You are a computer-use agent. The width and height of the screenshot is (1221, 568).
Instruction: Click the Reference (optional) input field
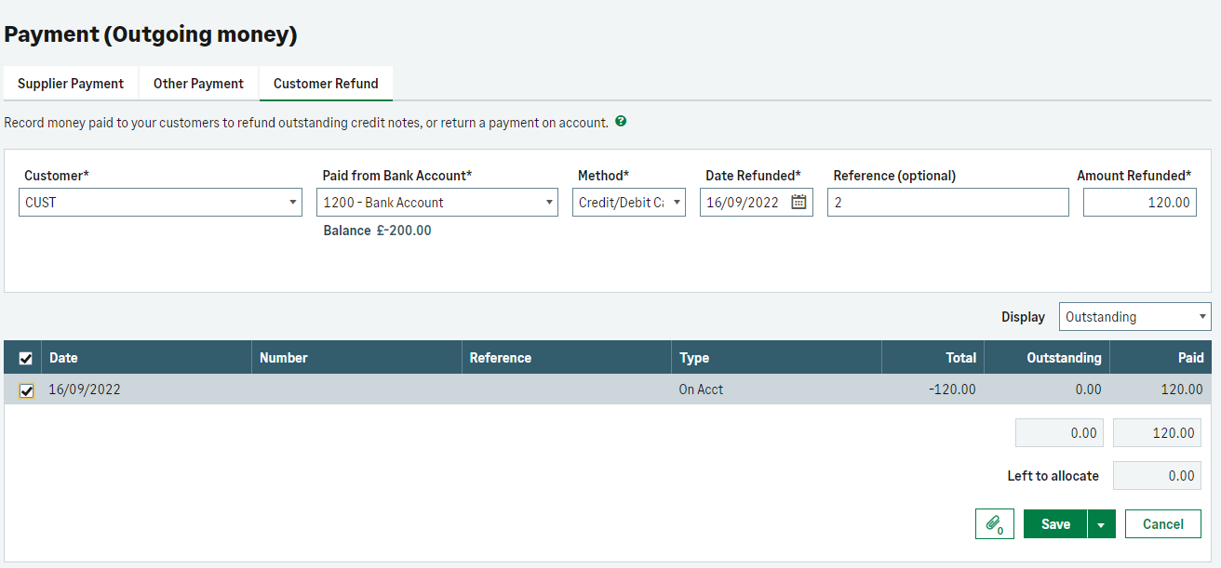(947, 203)
